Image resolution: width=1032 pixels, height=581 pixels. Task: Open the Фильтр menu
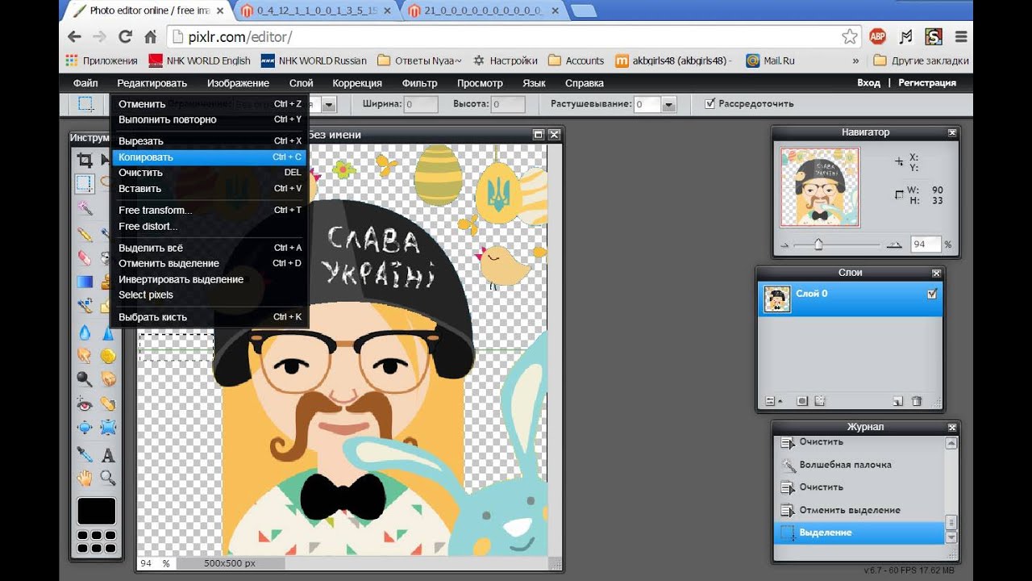tap(419, 83)
